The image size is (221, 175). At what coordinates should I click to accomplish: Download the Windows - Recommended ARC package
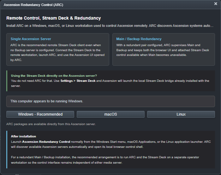tap(40, 114)
